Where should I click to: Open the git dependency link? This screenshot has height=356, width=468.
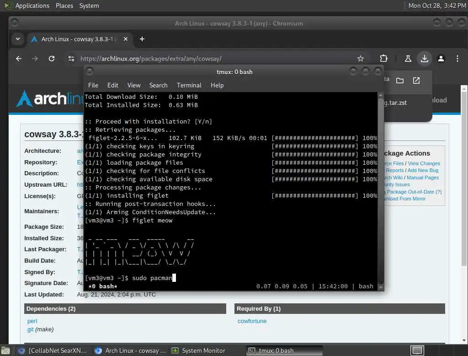pyautogui.click(x=30, y=329)
